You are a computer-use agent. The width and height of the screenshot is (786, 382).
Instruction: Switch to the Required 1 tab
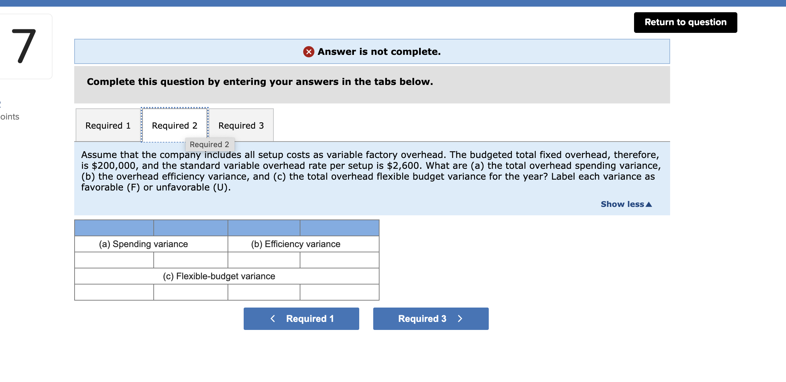107,125
